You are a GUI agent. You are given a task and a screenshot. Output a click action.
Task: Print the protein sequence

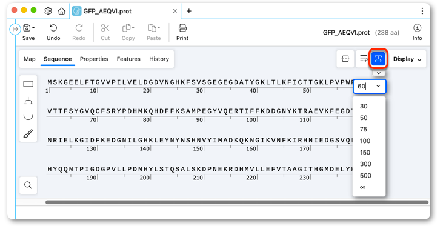click(x=182, y=32)
